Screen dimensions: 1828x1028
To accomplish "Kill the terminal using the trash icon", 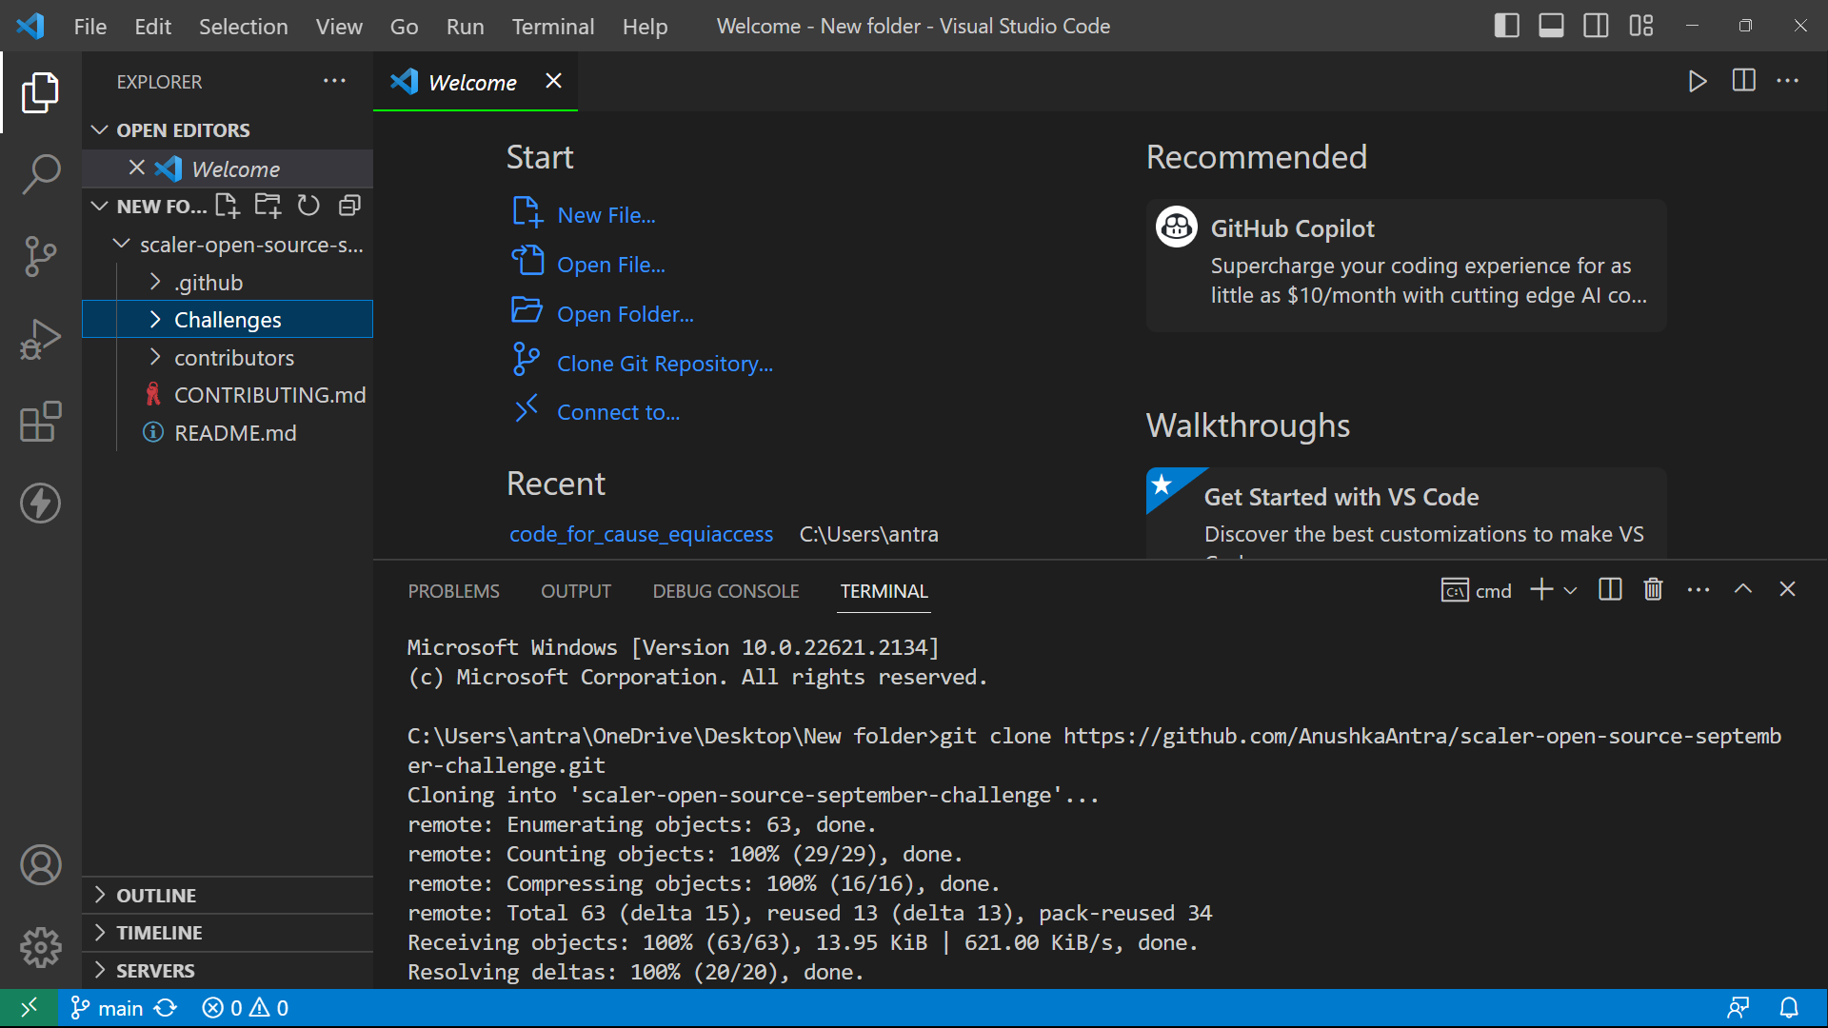I will [x=1652, y=589].
